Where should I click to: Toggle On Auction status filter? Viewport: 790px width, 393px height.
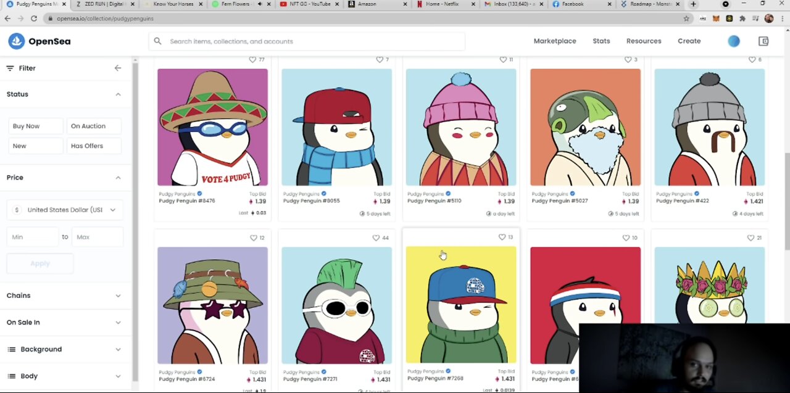point(93,126)
